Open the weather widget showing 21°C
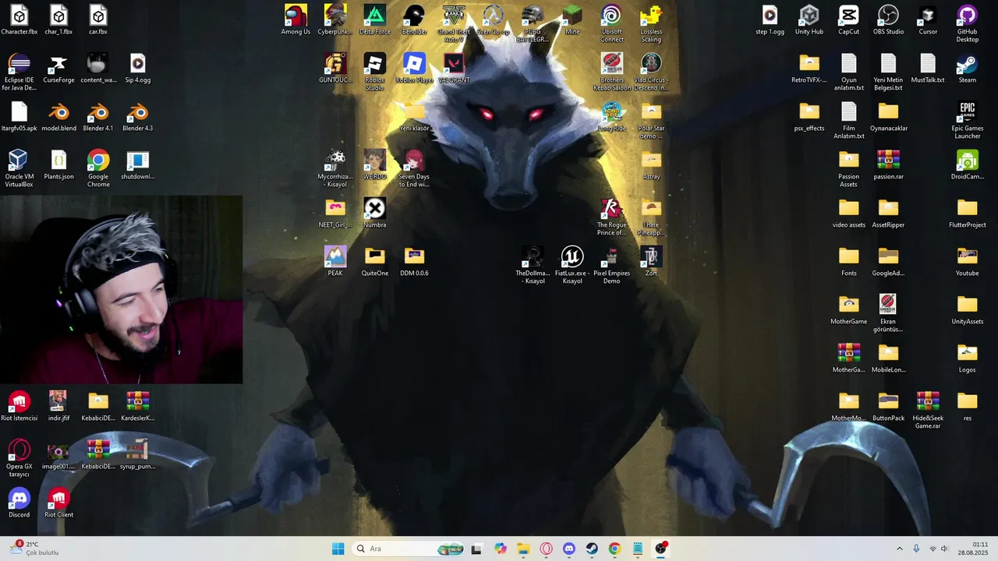 click(x=34, y=549)
